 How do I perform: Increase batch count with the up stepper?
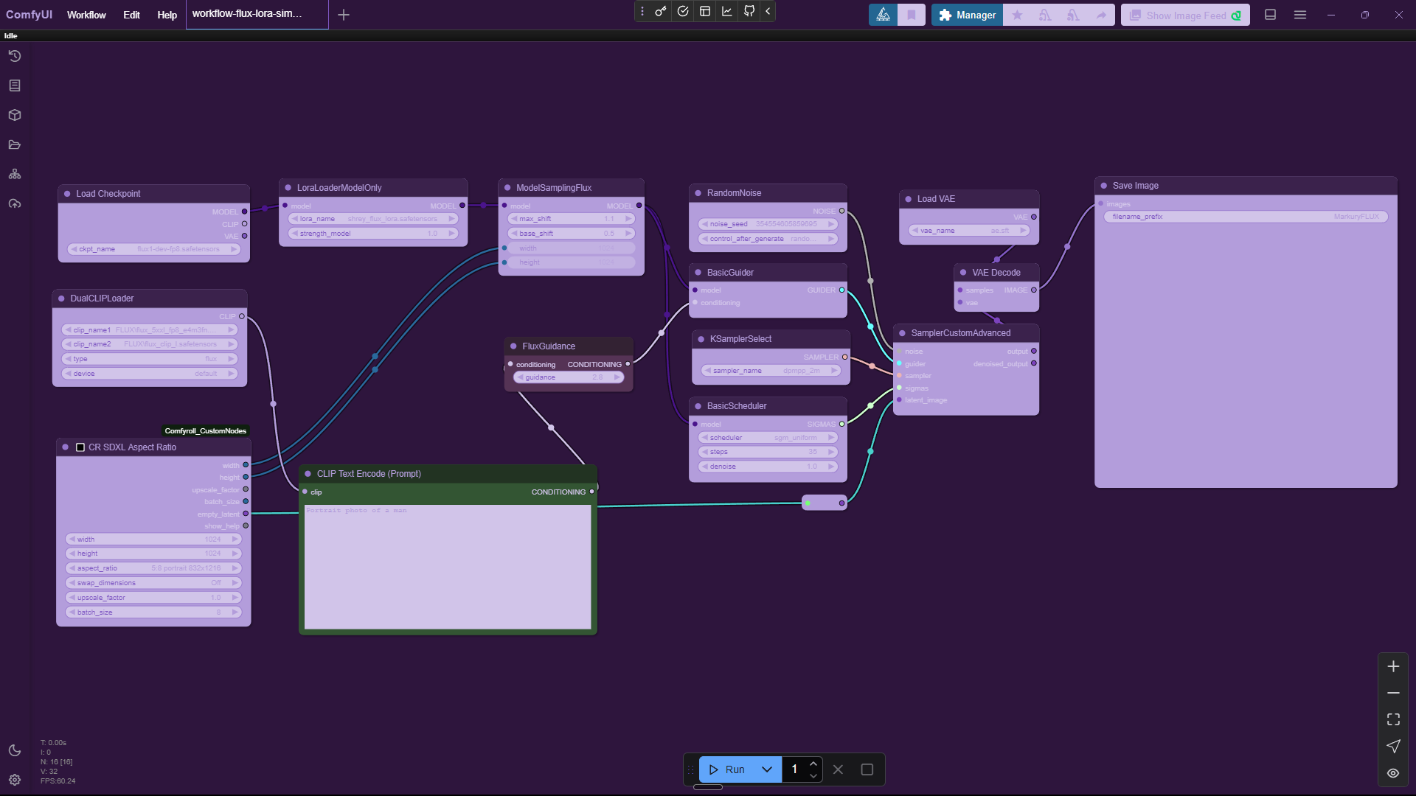pos(813,764)
